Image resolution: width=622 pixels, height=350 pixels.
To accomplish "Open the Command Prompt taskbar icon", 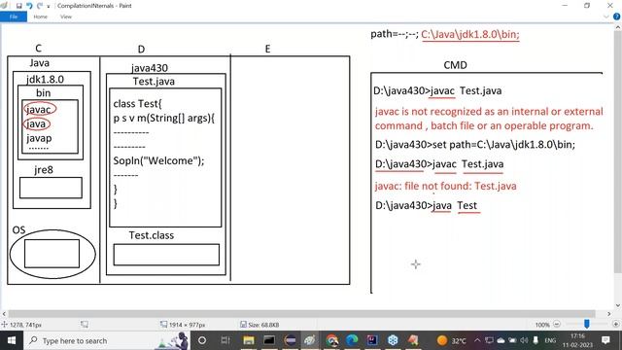I will (x=269, y=340).
